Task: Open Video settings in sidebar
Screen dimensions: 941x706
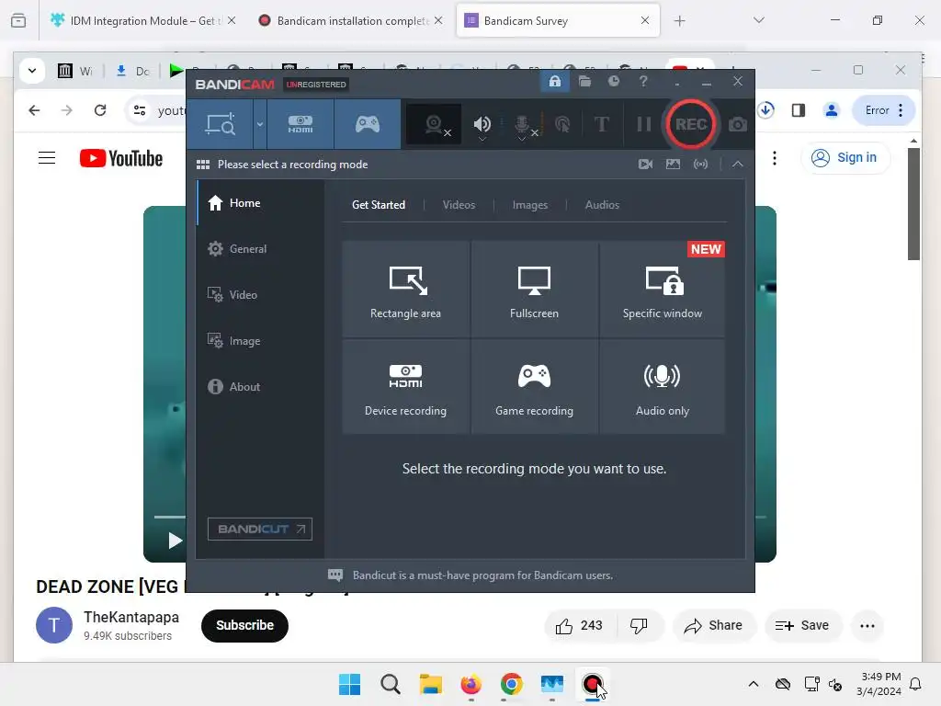Action: pyautogui.click(x=260, y=295)
